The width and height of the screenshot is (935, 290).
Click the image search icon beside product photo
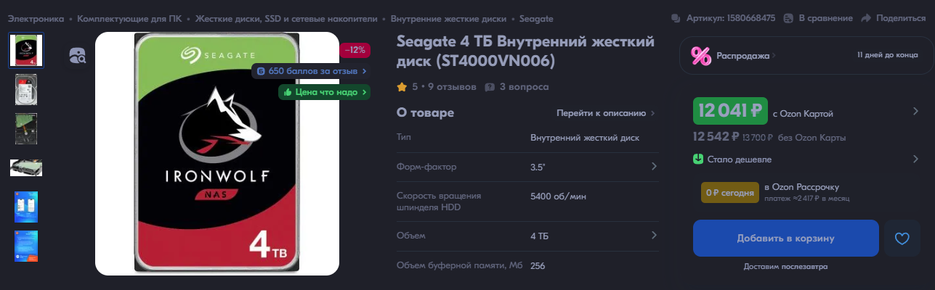[x=78, y=57]
